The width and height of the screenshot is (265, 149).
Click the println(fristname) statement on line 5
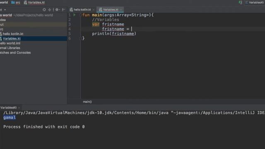(114, 34)
